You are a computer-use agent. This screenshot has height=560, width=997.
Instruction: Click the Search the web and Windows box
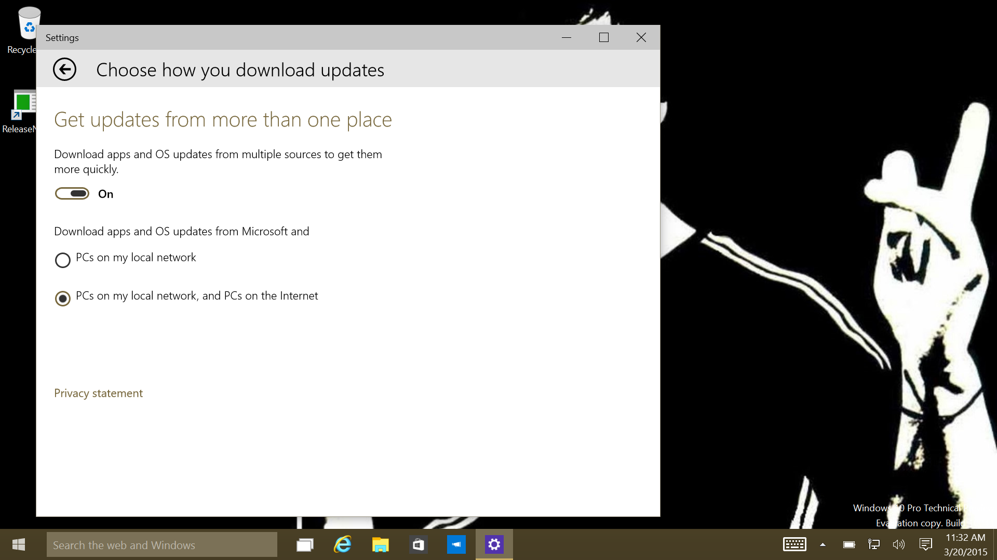click(161, 545)
